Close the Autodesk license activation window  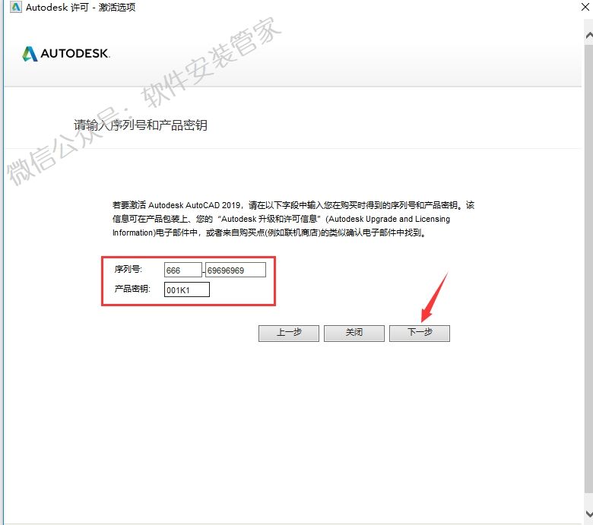585,7
